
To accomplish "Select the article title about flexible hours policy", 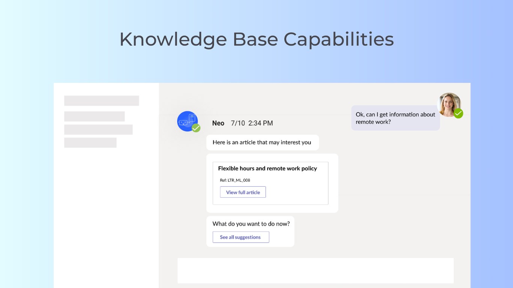I will tap(267, 169).
